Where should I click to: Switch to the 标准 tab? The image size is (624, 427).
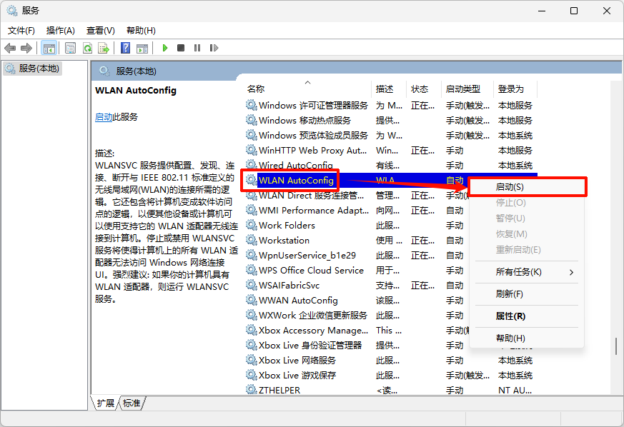click(x=132, y=403)
